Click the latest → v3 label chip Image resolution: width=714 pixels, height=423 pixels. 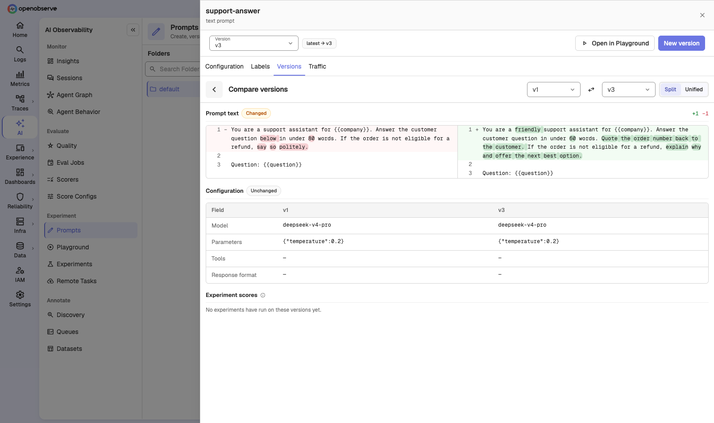(319, 43)
